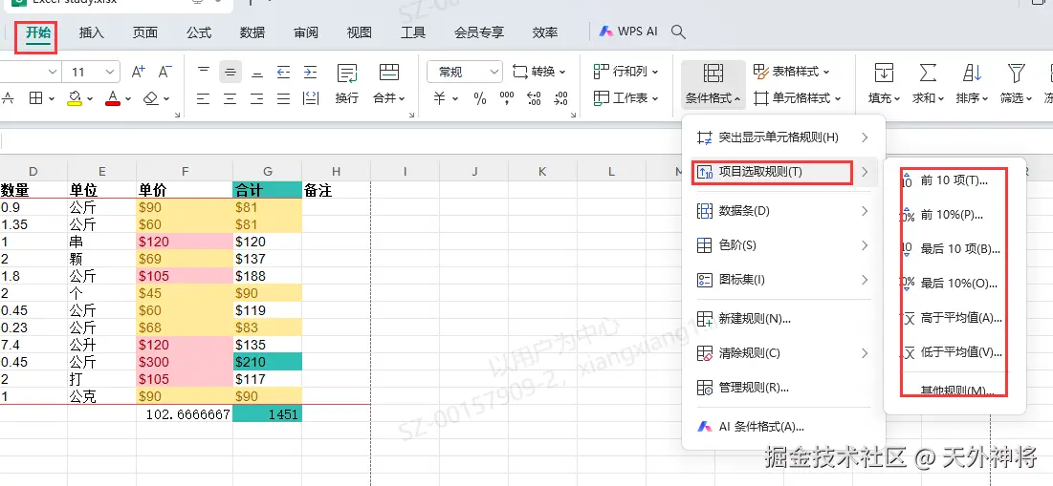The height and width of the screenshot is (486, 1053).
Task: Switch to the 公式 tab
Action: click(199, 32)
